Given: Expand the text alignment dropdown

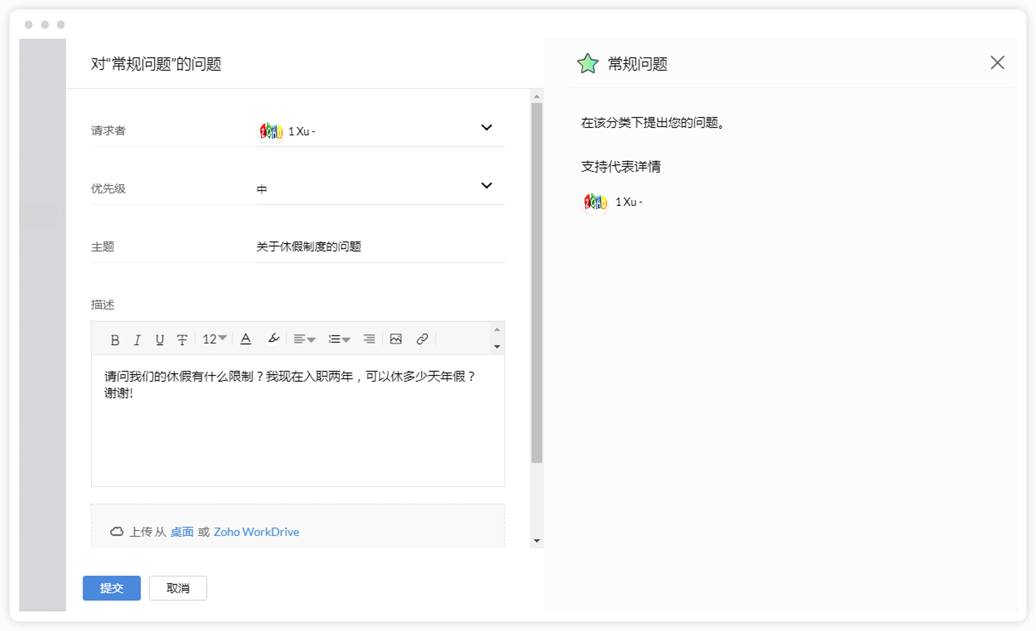Looking at the screenshot, I should tap(304, 339).
